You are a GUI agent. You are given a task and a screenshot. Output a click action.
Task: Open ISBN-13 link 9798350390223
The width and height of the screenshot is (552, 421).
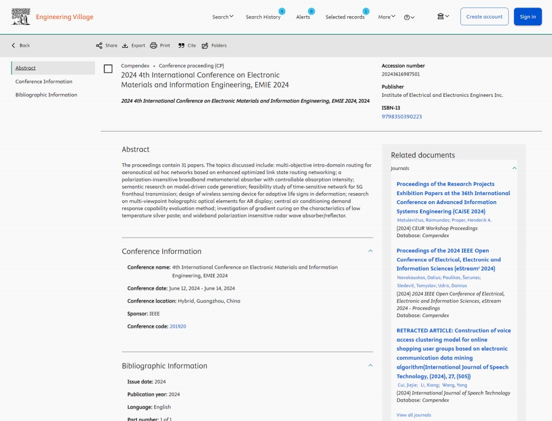pyautogui.click(x=402, y=116)
